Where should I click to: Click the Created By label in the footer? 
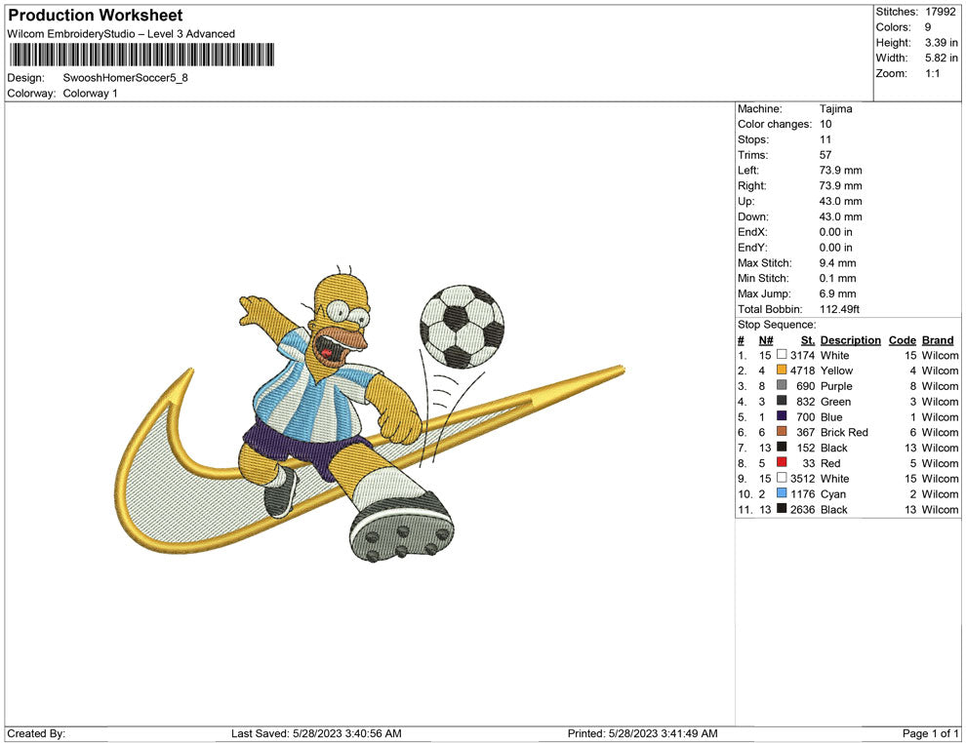coord(36,733)
